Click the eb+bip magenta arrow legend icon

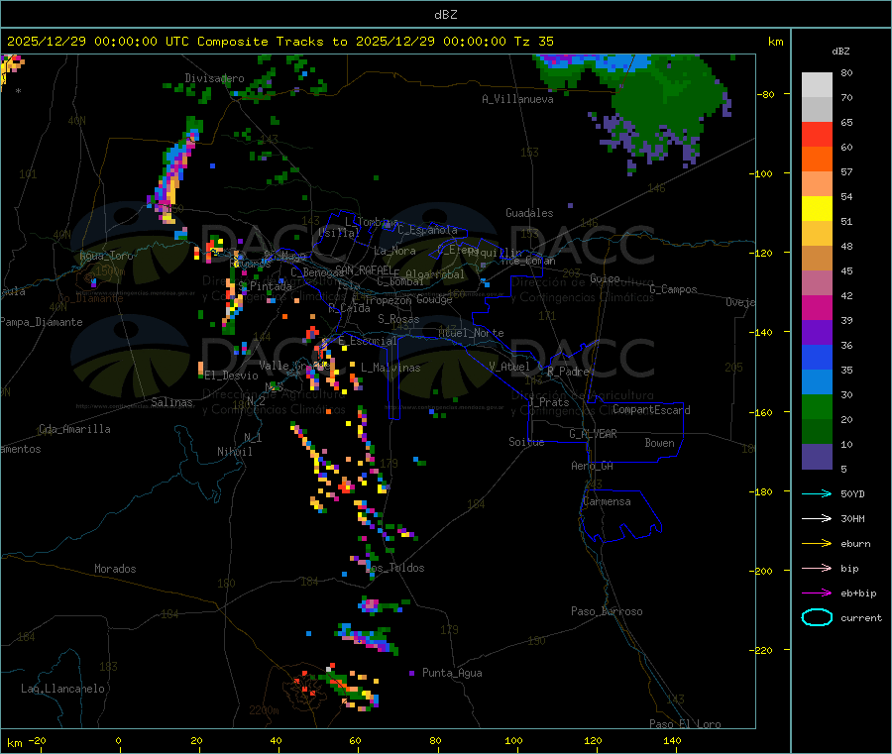pos(817,592)
